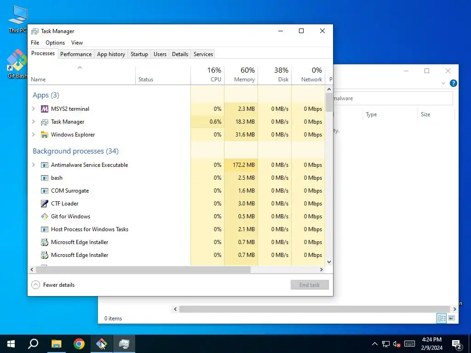The width and height of the screenshot is (471, 353).
Task: Click the COM Surrogate process icon
Action: point(45,191)
